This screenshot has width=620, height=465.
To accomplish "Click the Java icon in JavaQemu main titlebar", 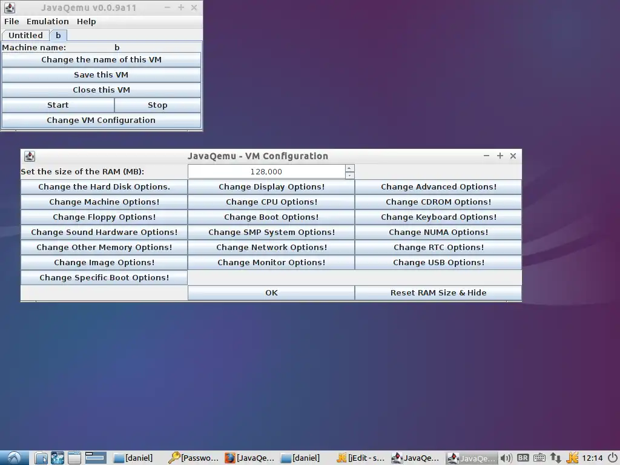I will 10,7.
